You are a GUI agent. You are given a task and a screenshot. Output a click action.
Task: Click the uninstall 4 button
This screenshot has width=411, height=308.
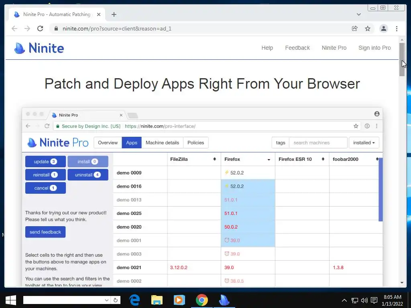(88, 175)
